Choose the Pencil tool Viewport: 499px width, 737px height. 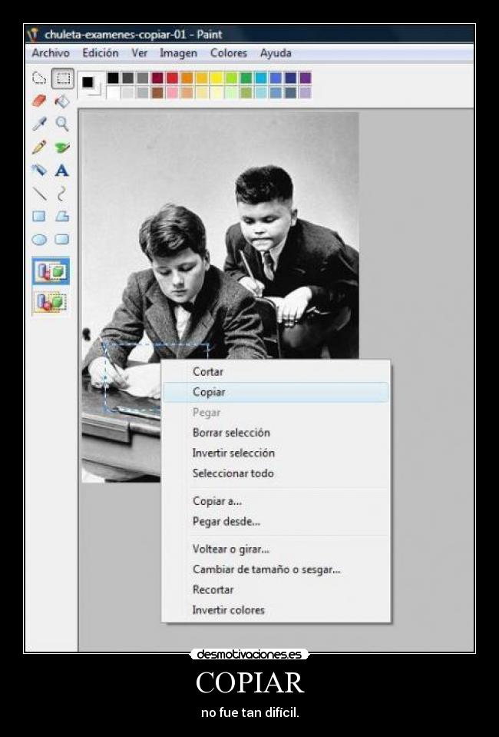[39, 147]
